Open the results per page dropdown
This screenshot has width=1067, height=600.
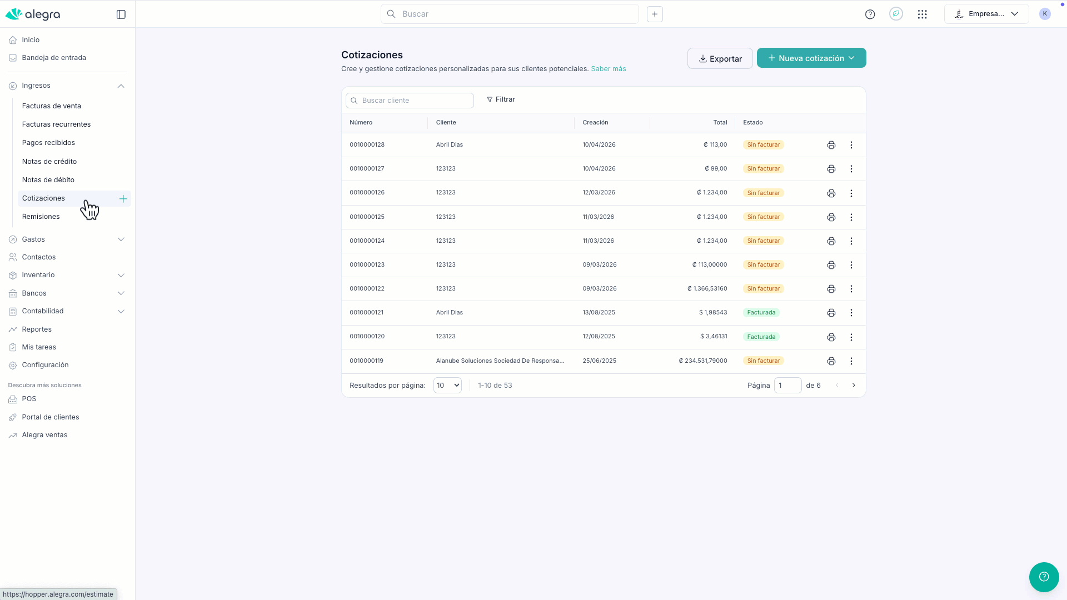447,386
